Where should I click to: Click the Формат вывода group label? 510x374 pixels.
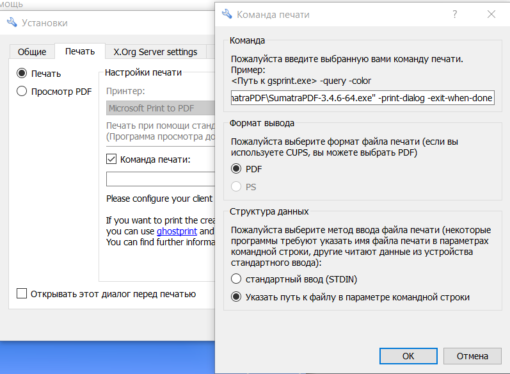click(262, 123)
